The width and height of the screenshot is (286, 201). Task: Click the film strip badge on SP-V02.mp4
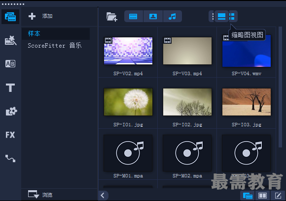click(x=108, y=40)
